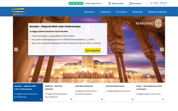Click the arrow icon on the Südkorea card
Viewport: 178px width, 111px height.
pos(71,99)
